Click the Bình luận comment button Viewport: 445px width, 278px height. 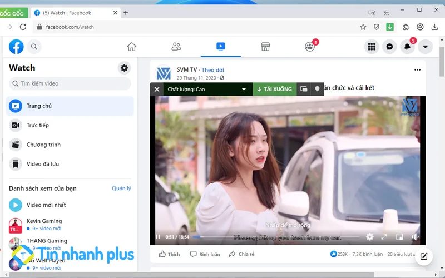[x=205, y=254]
